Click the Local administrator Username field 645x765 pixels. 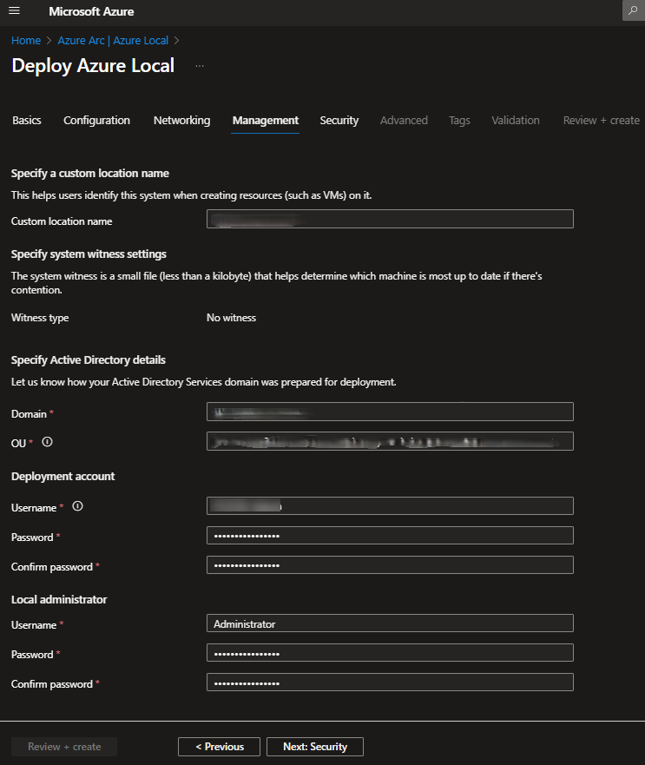(390, 623)
